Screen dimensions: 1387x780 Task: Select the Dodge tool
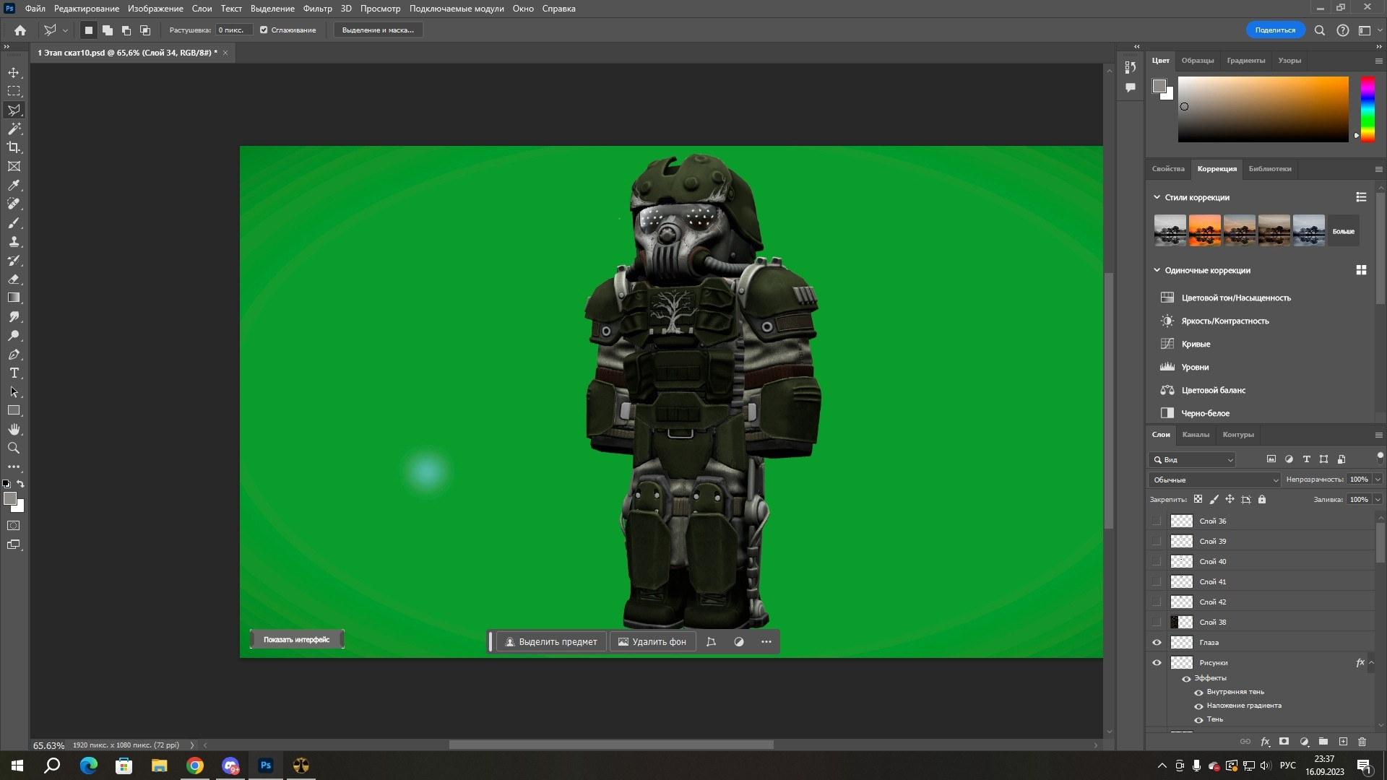(x=14, y=335)
